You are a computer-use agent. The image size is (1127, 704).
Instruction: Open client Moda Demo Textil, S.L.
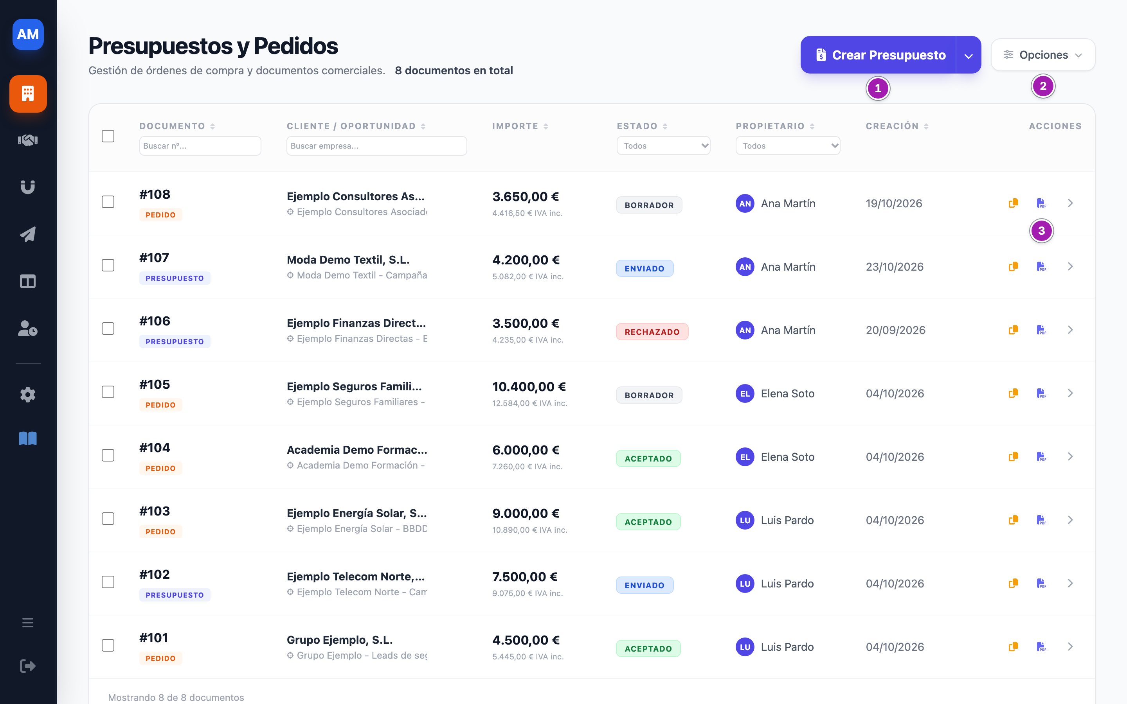tap(348, 260)
